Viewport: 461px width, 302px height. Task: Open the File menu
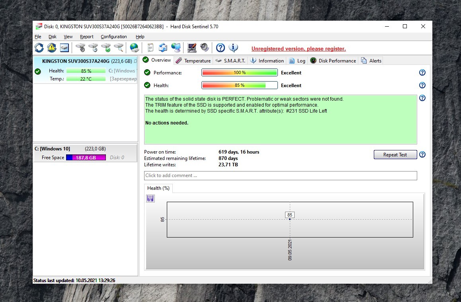tap(38, 37)
